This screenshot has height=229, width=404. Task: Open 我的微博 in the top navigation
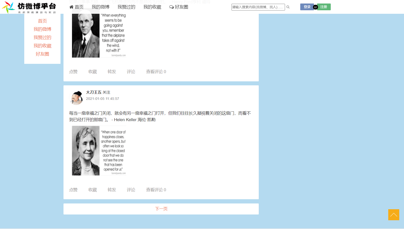[100, 7]
